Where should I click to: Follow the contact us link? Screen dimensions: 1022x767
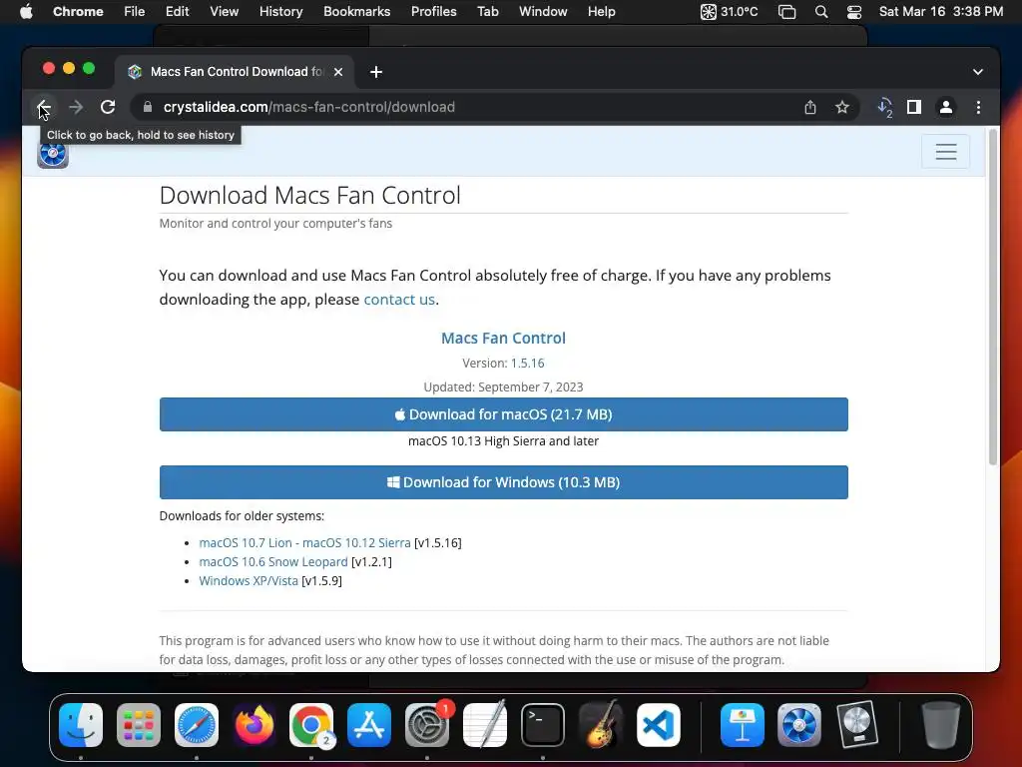tap(399, 300)
